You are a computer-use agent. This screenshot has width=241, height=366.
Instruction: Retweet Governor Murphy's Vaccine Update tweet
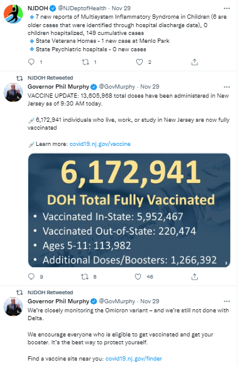point(84,277)
